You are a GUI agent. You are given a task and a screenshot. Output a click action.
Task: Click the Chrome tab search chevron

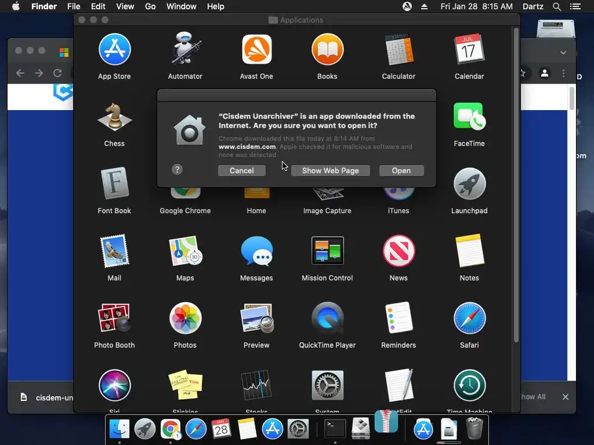[563, 53]
